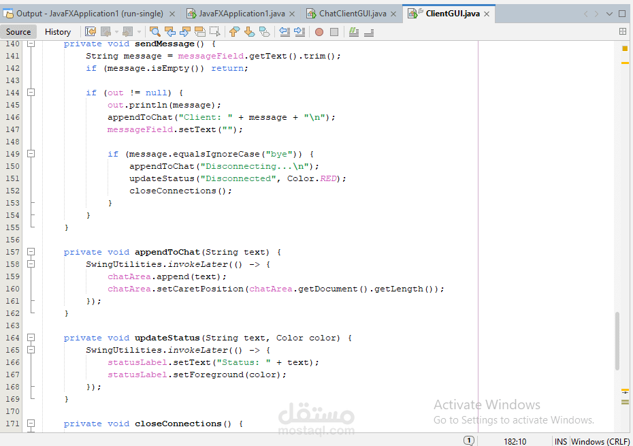
Task: Toggle INS insert mode indicator
Action: click(560, 441)
